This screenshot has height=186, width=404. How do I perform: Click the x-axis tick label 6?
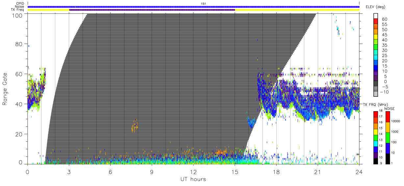click(x=111, y=172)
